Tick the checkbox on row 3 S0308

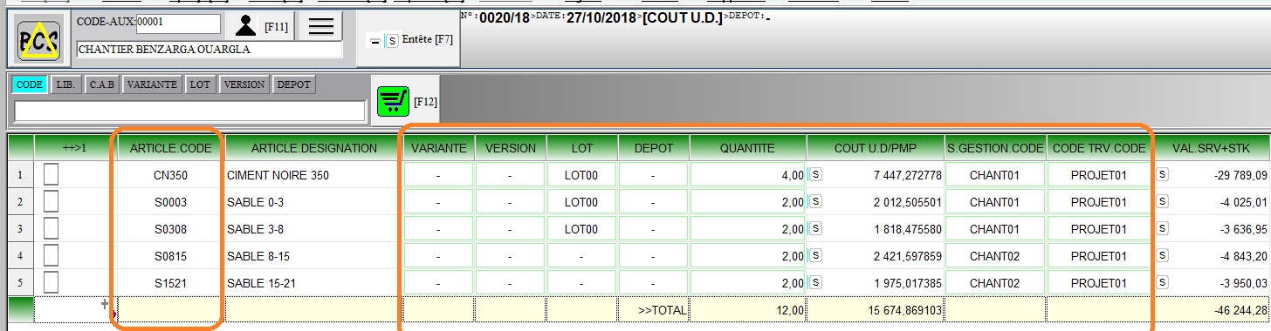point(51,229)
